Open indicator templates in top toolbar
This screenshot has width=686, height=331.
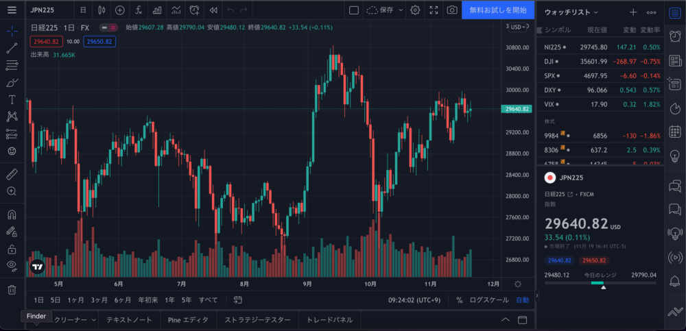point(176,10)
